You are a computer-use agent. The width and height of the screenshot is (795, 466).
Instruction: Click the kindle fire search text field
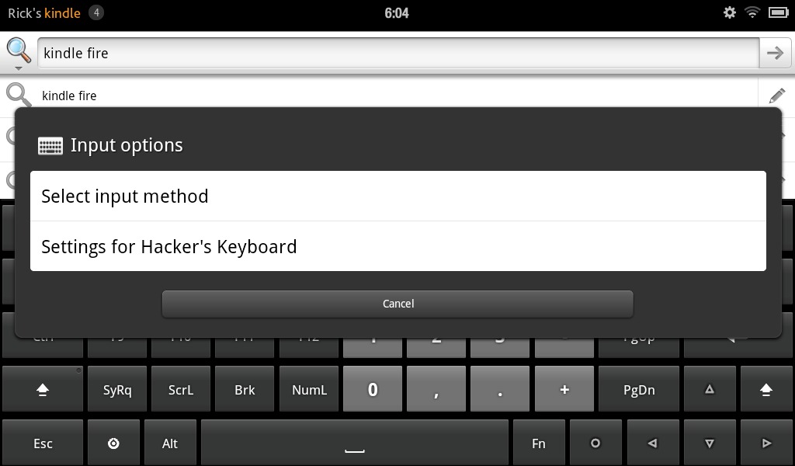pos(398,53)
